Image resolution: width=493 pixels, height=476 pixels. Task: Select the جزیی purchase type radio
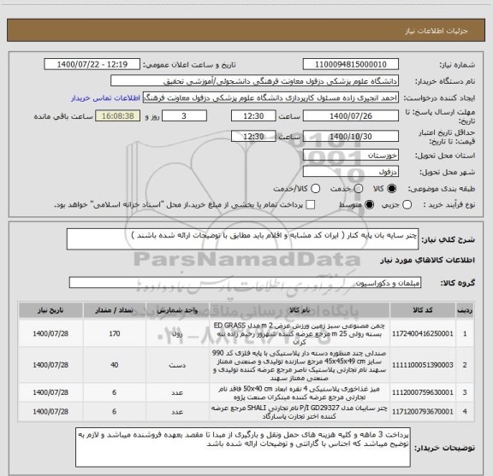[x=407, y=205]
